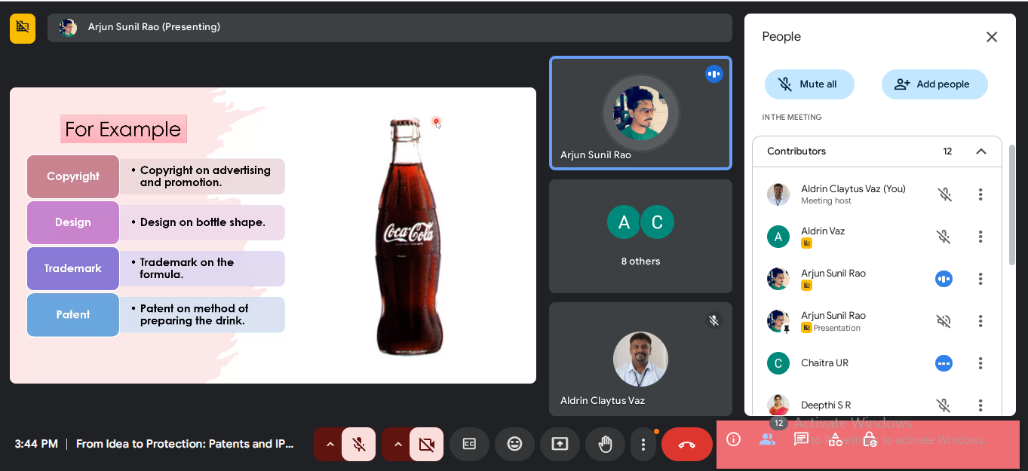
Task: Click the IN THE MEETING label
Action: (x=792, y=118)
